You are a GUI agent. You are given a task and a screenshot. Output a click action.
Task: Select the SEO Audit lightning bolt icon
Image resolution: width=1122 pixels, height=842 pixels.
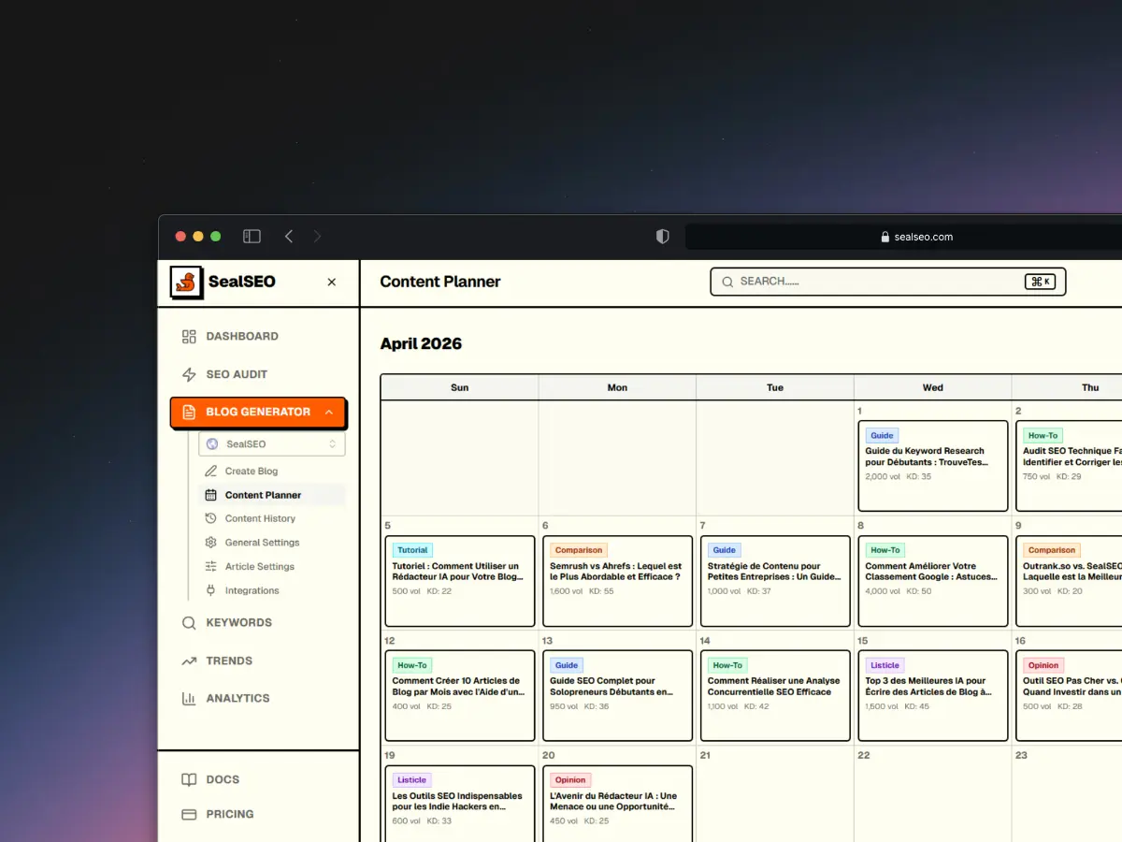[190, 374]
